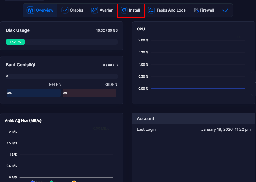Switch to the Graphs tab label
The image size is (256, 182).
(x=76, y=10)
